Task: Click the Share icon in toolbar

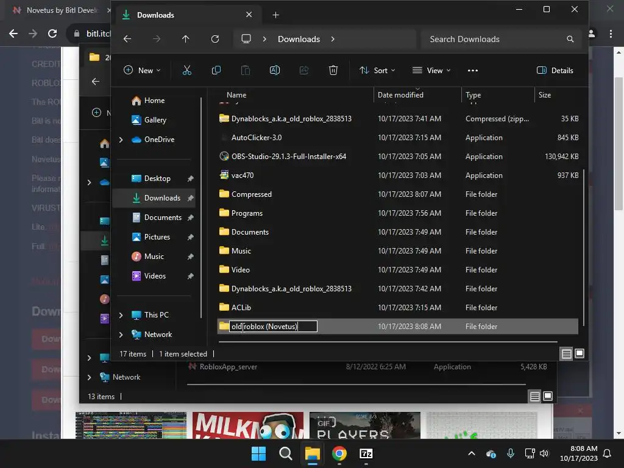Action: click(304, 71)
